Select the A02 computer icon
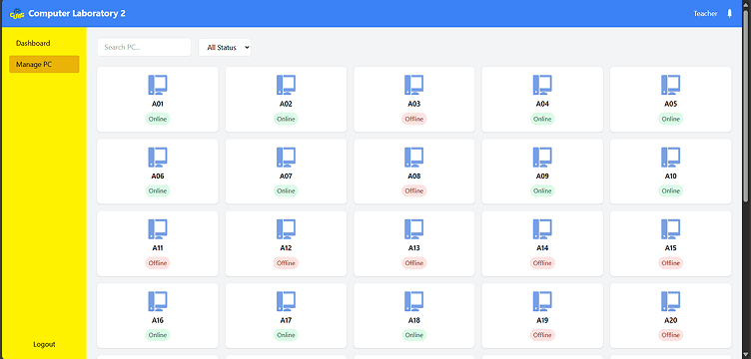The image size is (751, 359). point(286,85)
